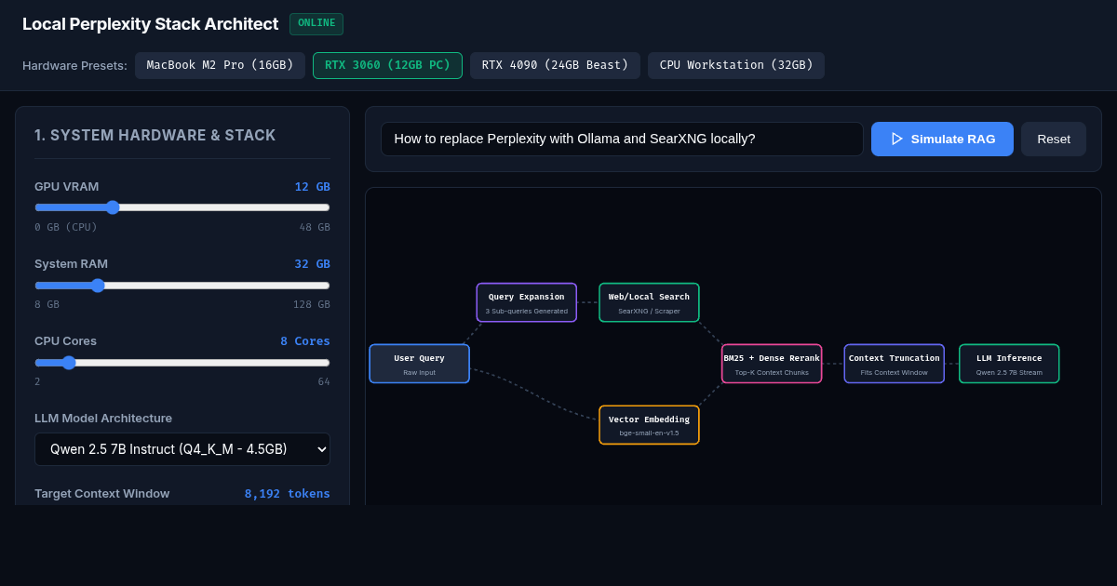Click the '8,192 tokens' value
The height and width of the screenshot is (586, 1117).
coord(288,494)
